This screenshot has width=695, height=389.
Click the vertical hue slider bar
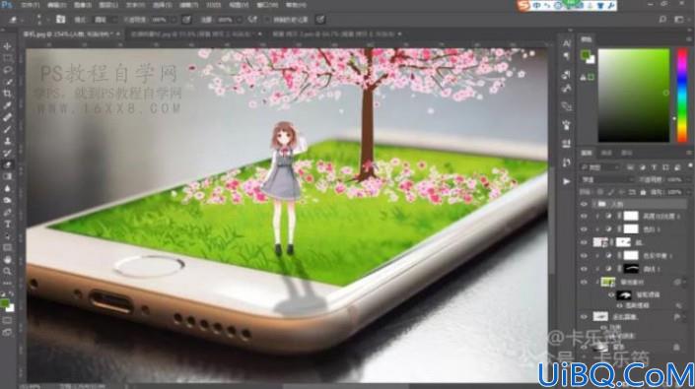(682, 96)
